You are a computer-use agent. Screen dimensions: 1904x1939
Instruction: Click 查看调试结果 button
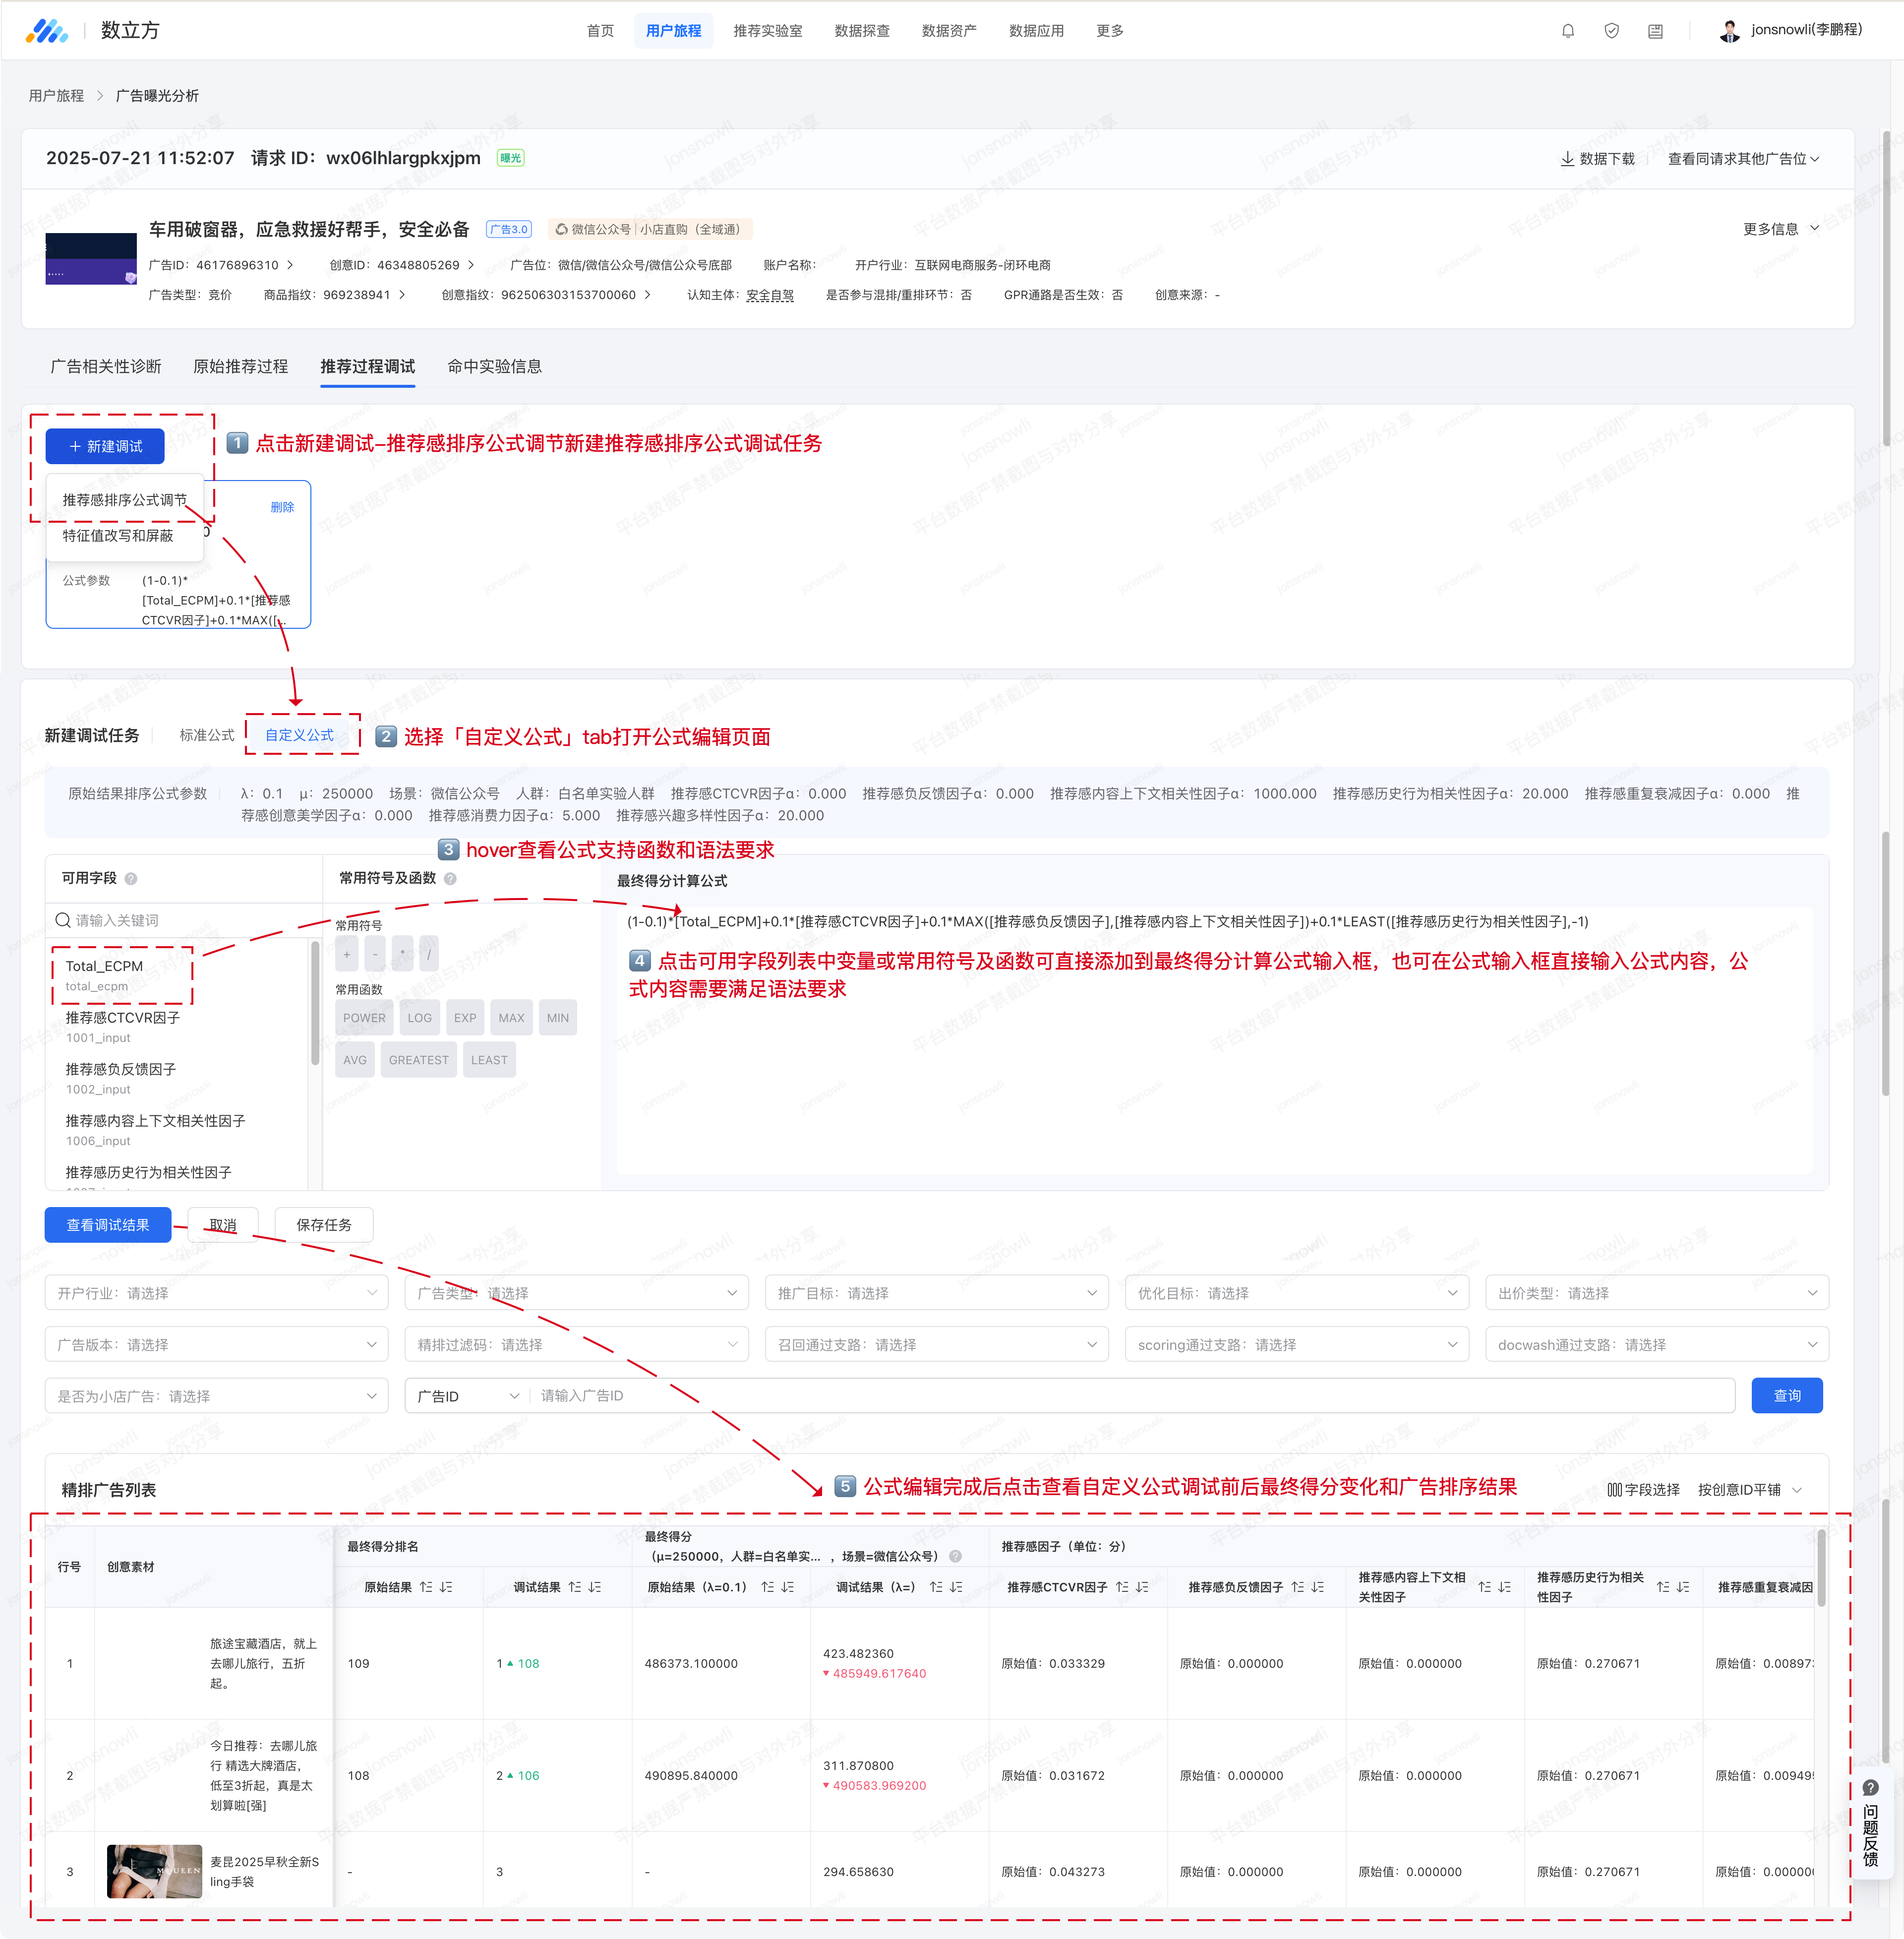[108, 1225]
